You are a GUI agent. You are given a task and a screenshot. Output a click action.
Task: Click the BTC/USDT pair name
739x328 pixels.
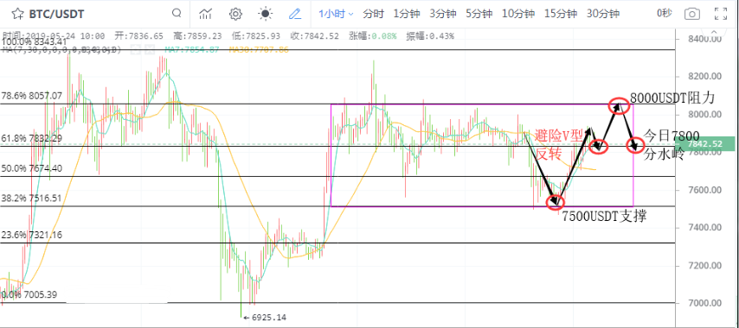point(56,14)
